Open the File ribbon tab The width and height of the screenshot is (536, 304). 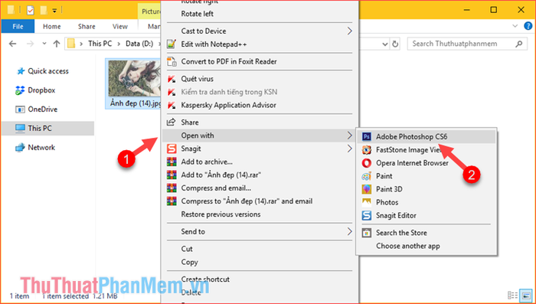pos(18,26)
